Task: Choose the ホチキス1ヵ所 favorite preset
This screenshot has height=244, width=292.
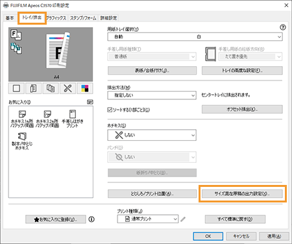Action: click(22, 119)
